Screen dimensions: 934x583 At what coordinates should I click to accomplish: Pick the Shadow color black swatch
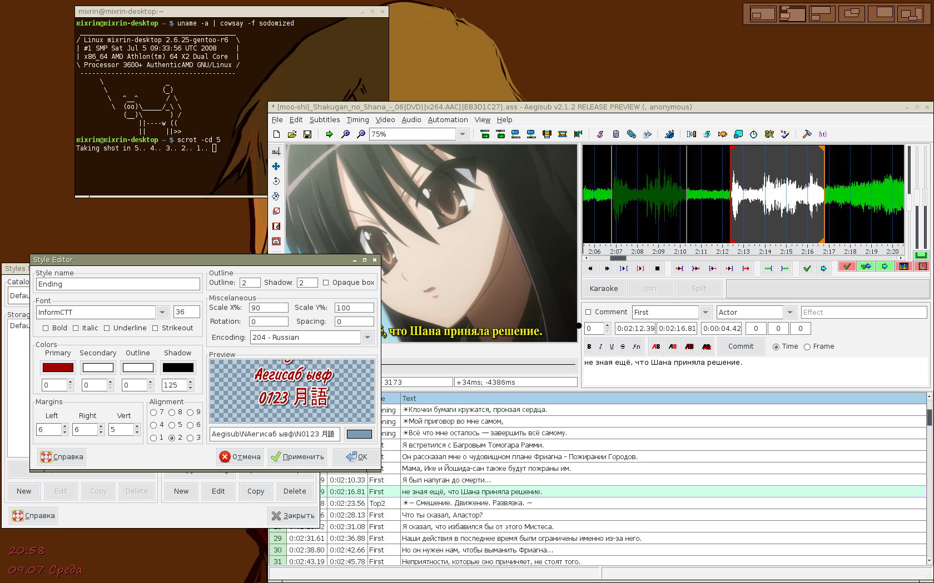(178, 368)
